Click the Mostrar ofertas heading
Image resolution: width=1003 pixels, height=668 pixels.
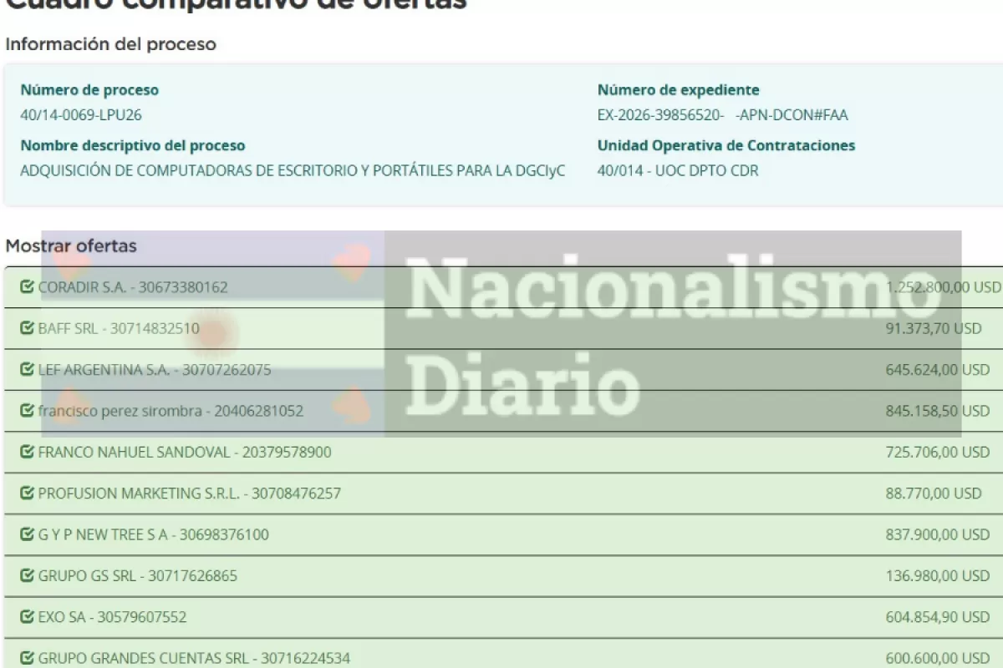click(71, 246)
